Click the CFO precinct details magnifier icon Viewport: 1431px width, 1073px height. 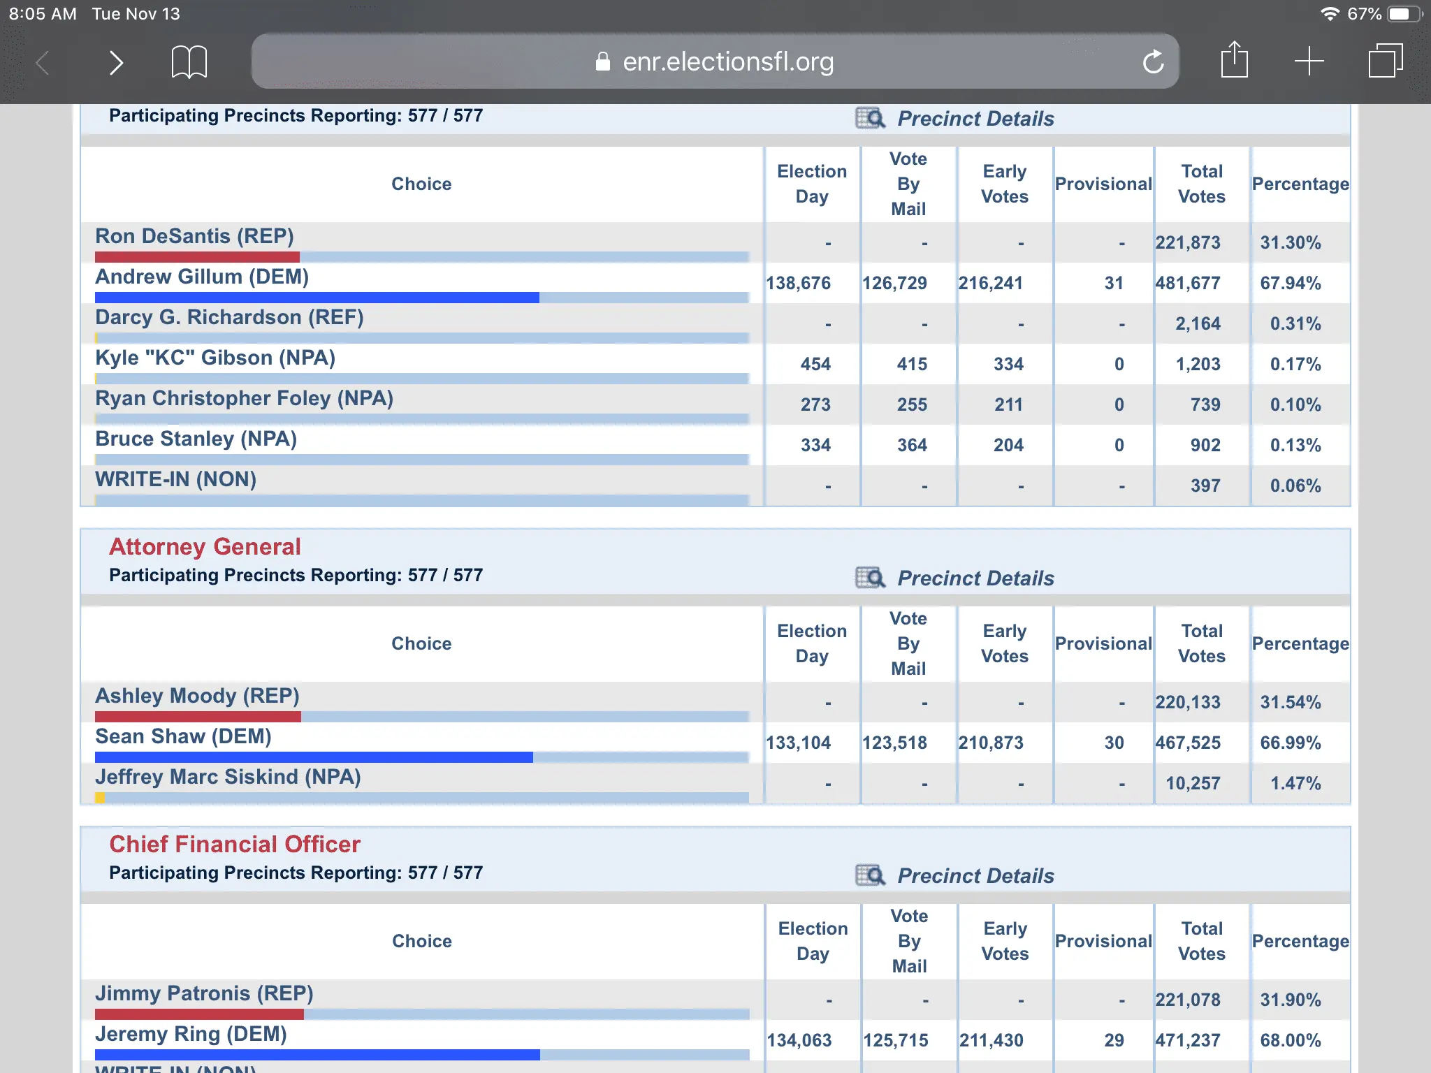870,875
